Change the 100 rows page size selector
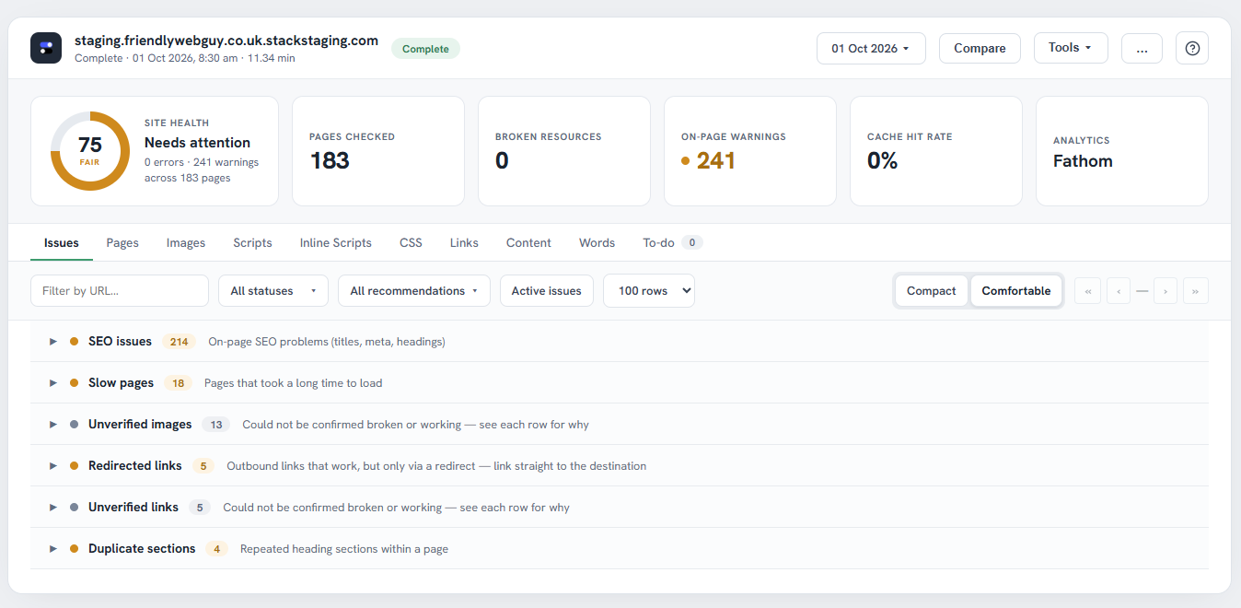1241x608 pixels. tap(649, 291)
